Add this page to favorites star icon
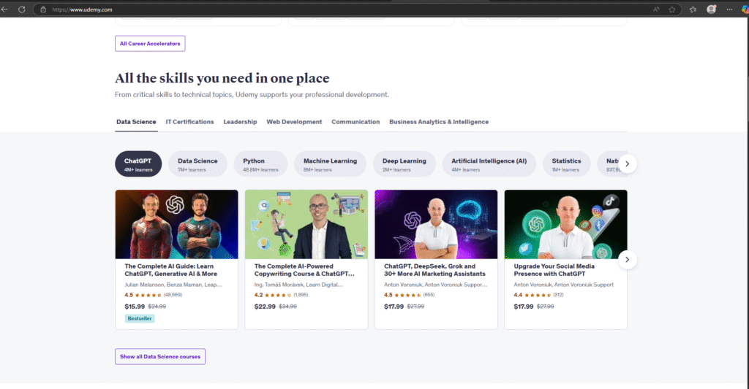Screen dimensions: 749x389 coord(671,9)
